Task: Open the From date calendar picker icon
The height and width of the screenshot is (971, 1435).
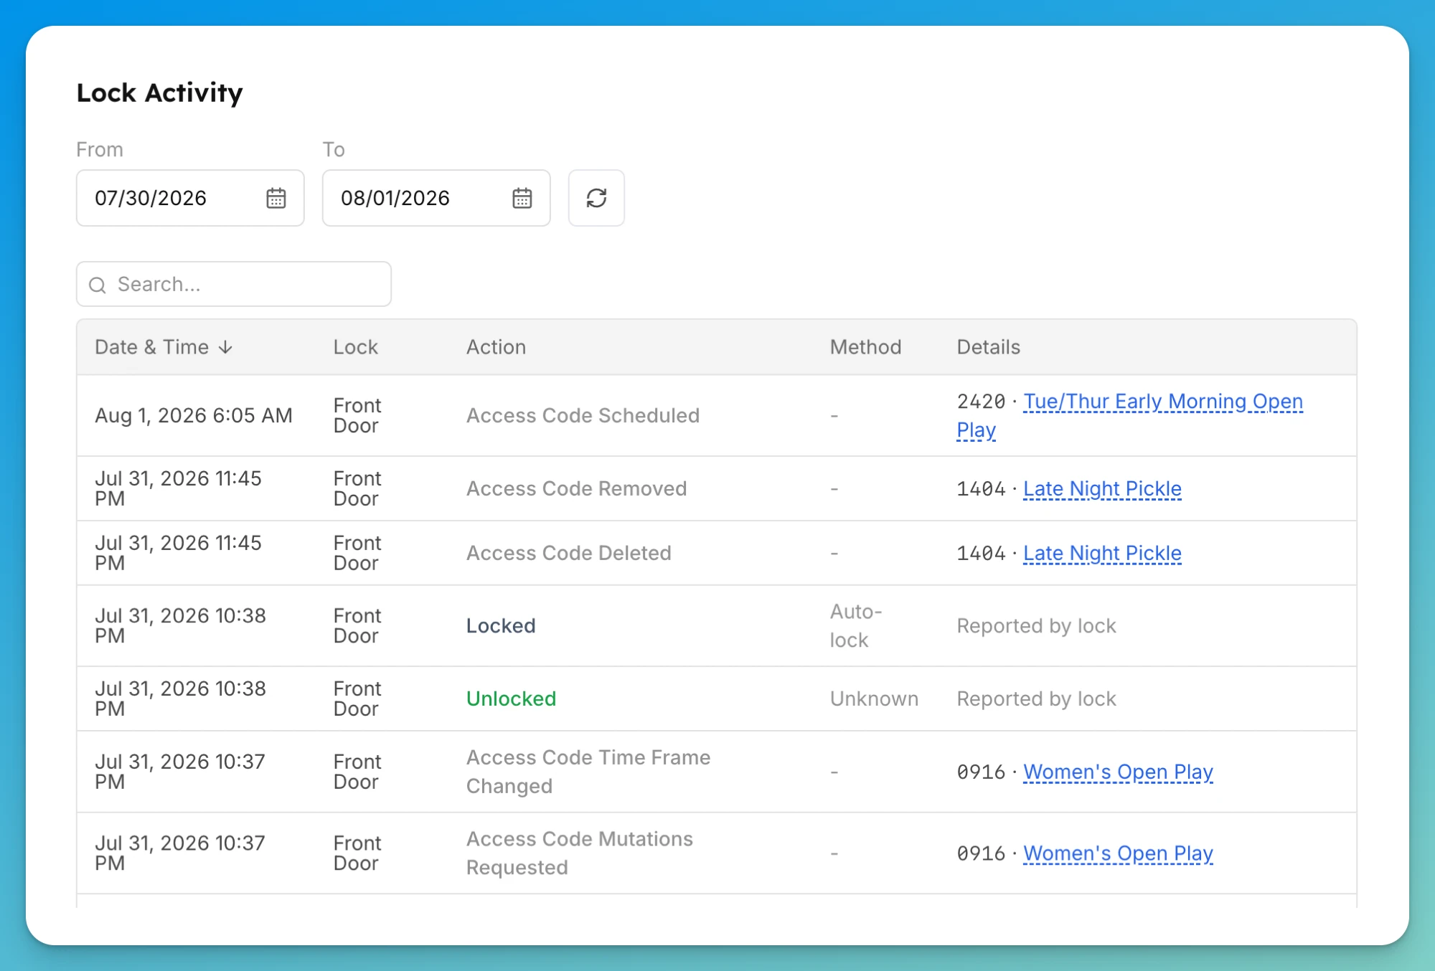Action: point(276,198)
